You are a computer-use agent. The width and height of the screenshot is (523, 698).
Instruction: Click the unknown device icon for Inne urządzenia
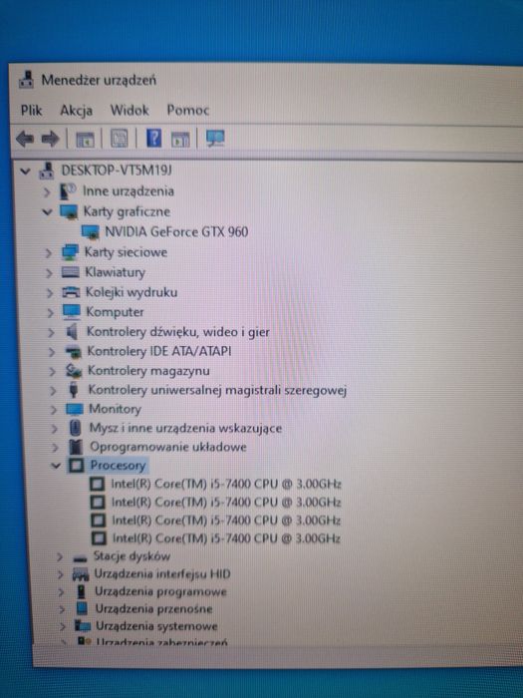[x=68, y=191]
